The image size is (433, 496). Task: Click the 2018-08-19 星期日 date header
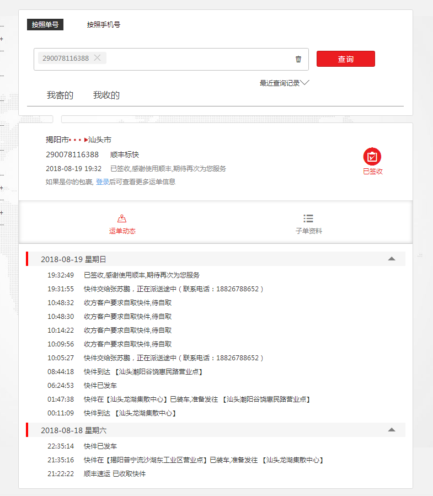click(216, 259)
